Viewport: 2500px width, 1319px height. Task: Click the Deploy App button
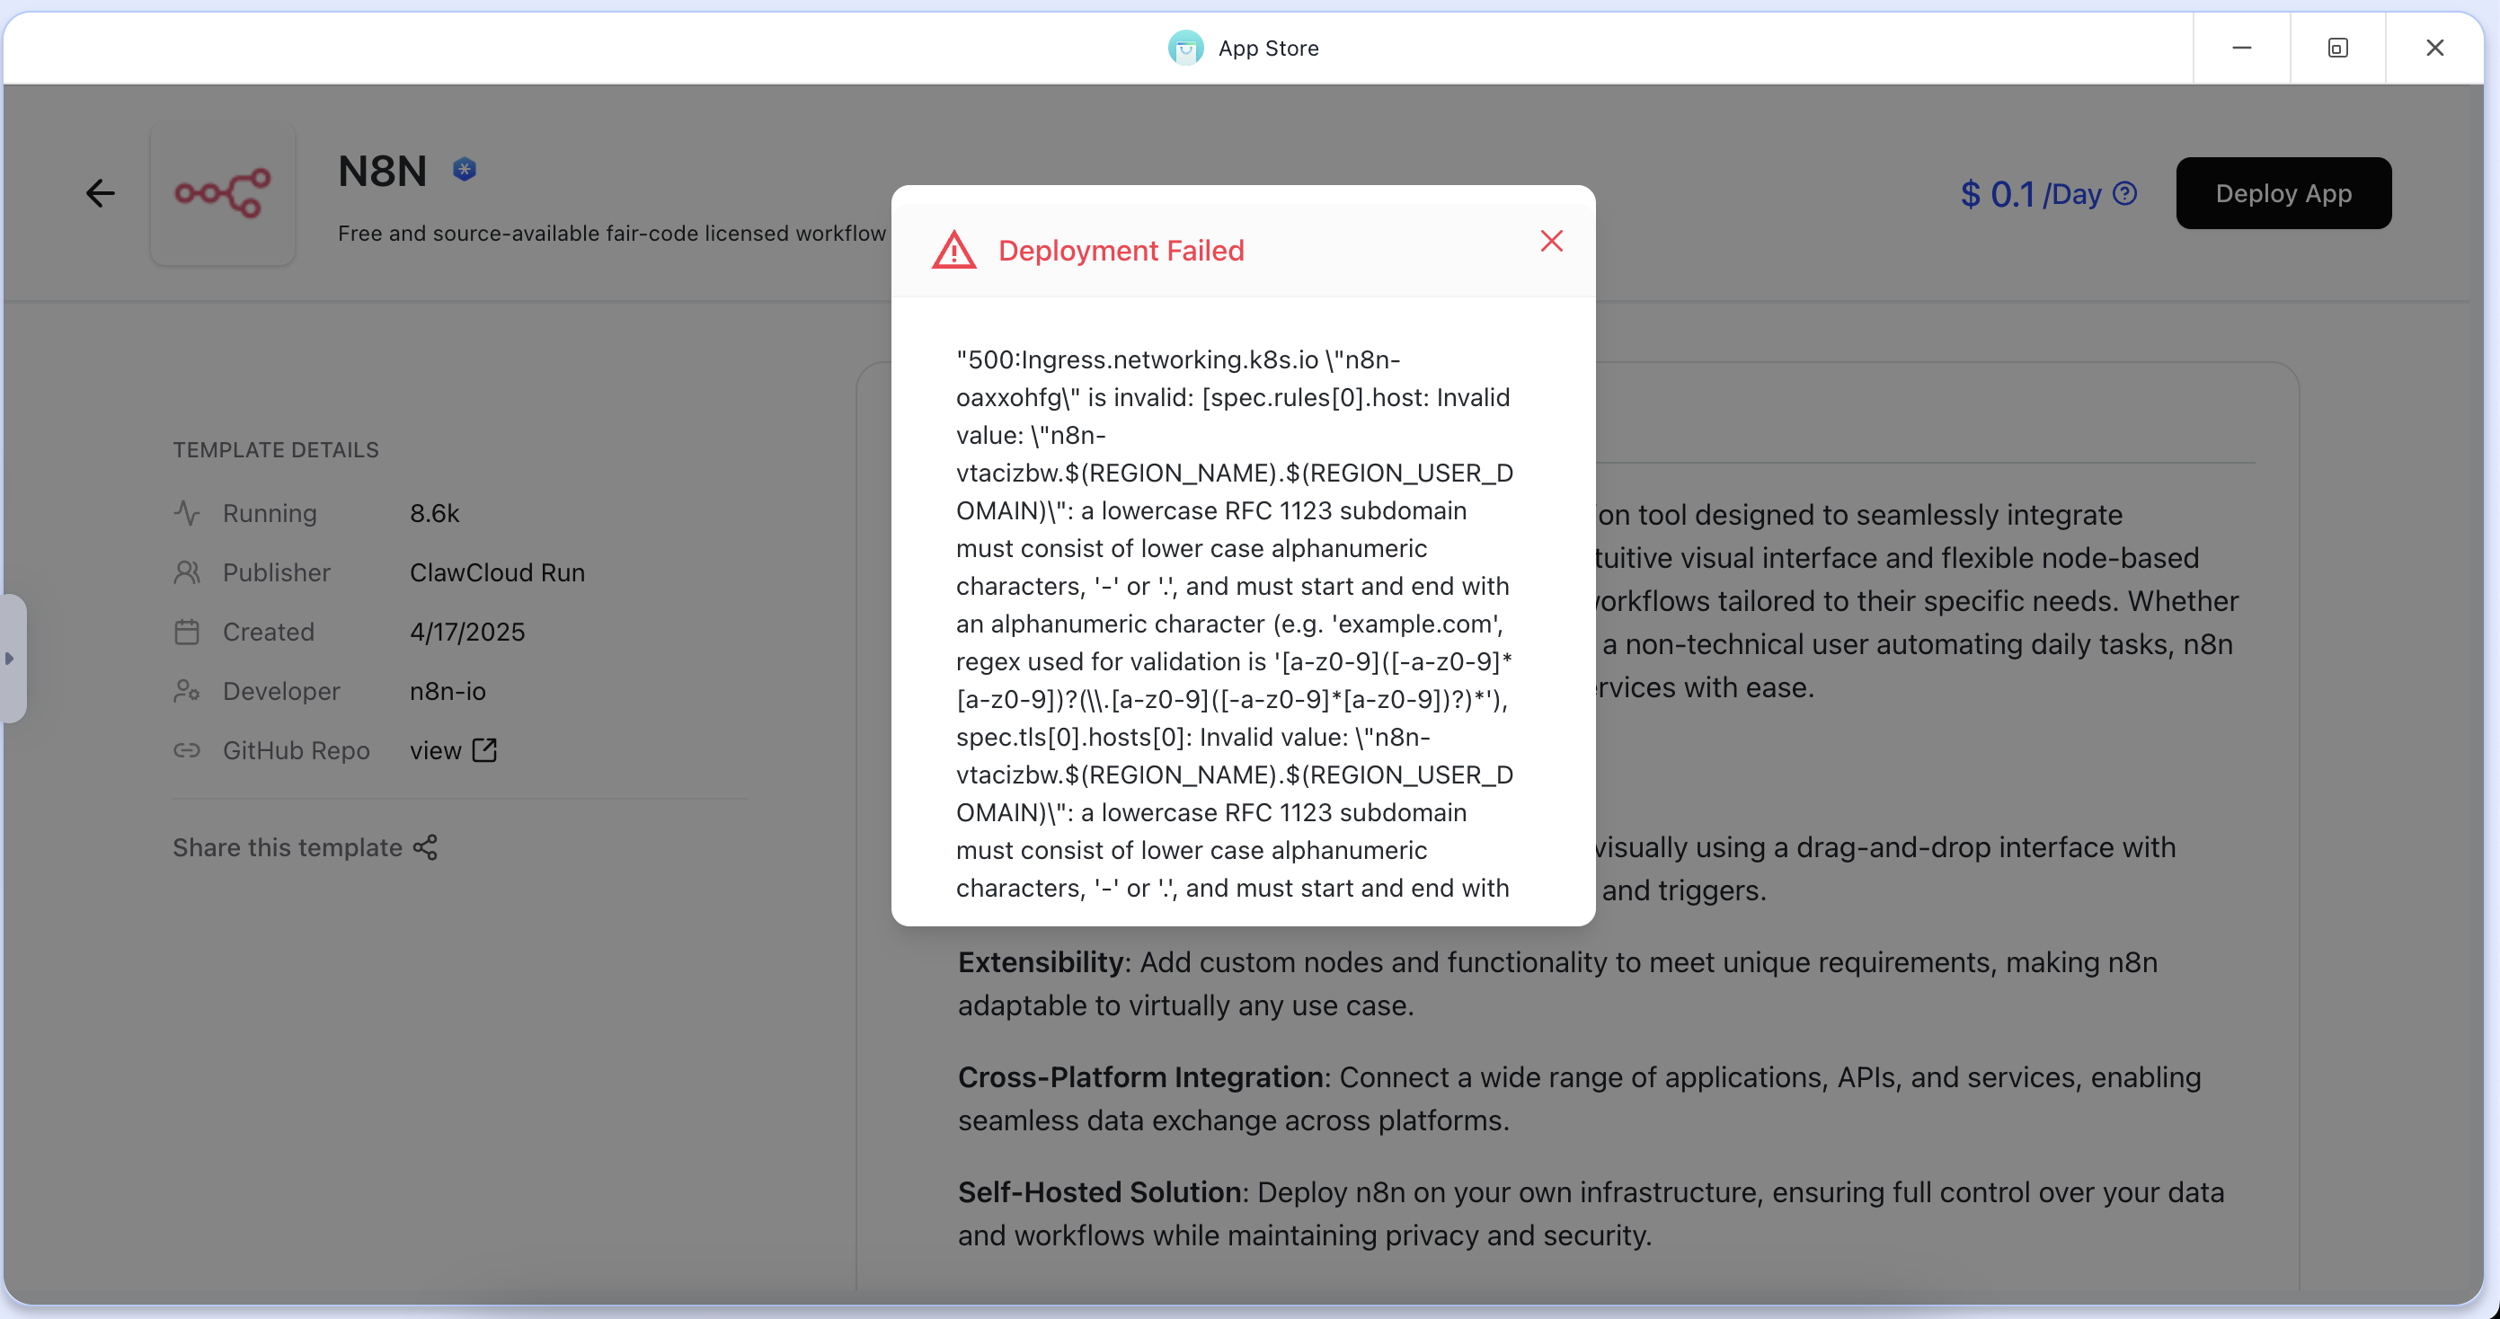pyautogui.click(x=2283, y=193)
